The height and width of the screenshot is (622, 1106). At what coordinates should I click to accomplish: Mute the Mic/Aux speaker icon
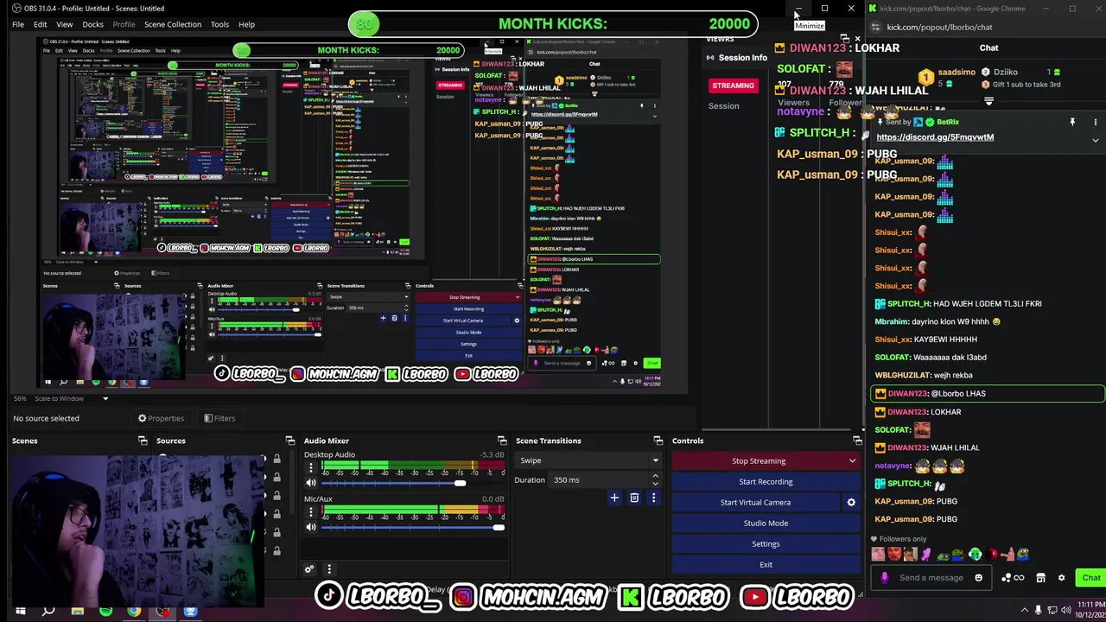coord(311,527)
